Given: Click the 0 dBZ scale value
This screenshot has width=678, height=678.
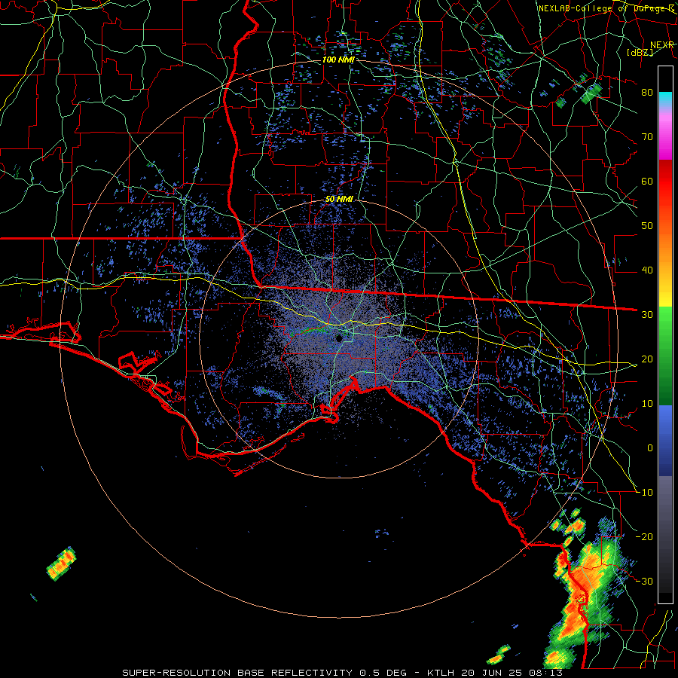Looking at the screenshot, I should 650,448.
